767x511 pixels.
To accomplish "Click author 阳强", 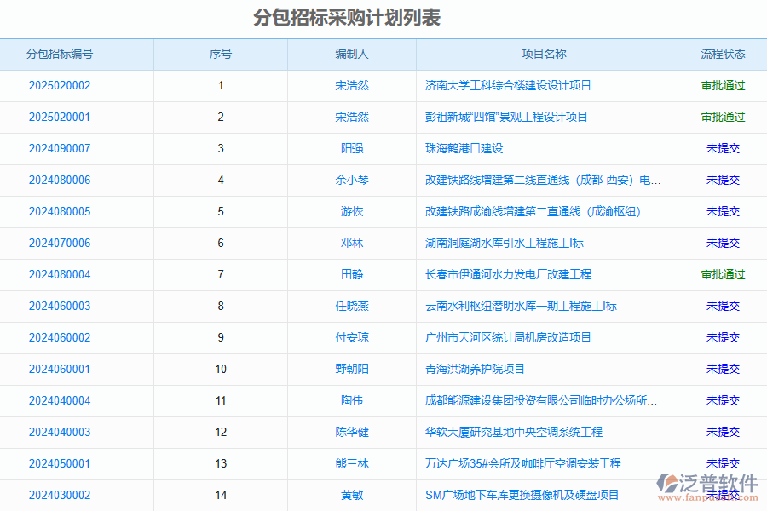I will click(352, 149).
